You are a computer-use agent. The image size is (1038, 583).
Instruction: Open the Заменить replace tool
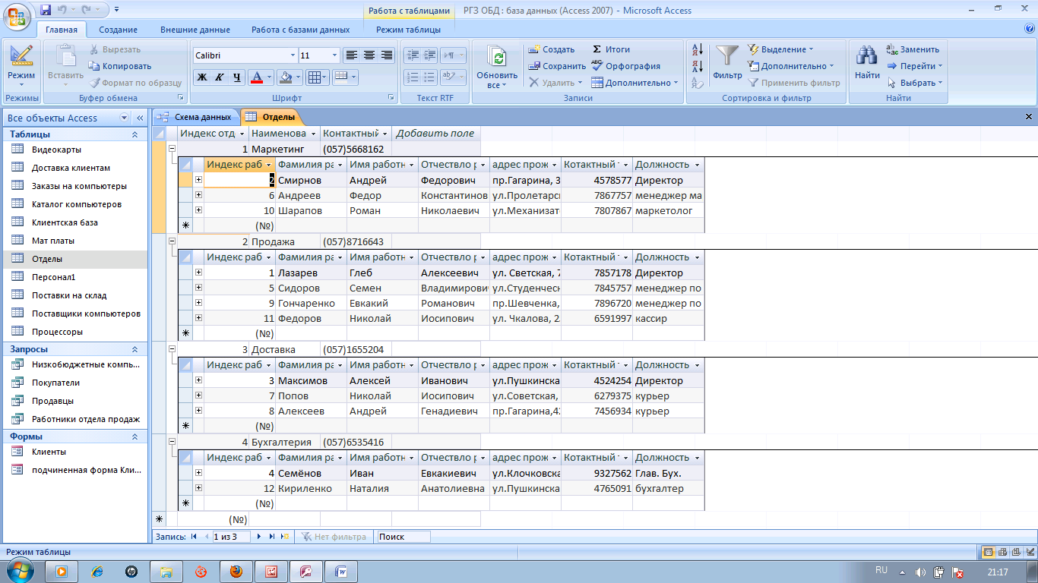[x=913, y=49]
